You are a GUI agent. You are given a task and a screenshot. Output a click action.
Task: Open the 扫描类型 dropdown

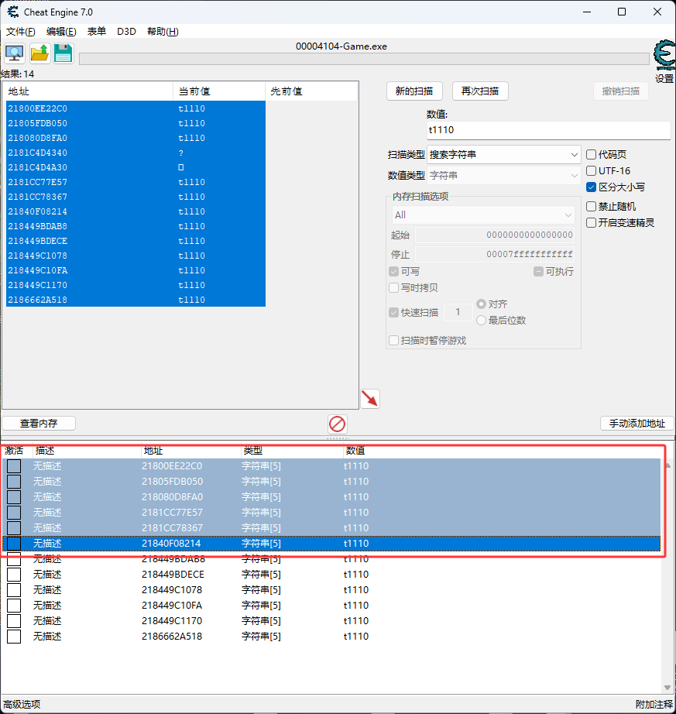pos(503,155)
